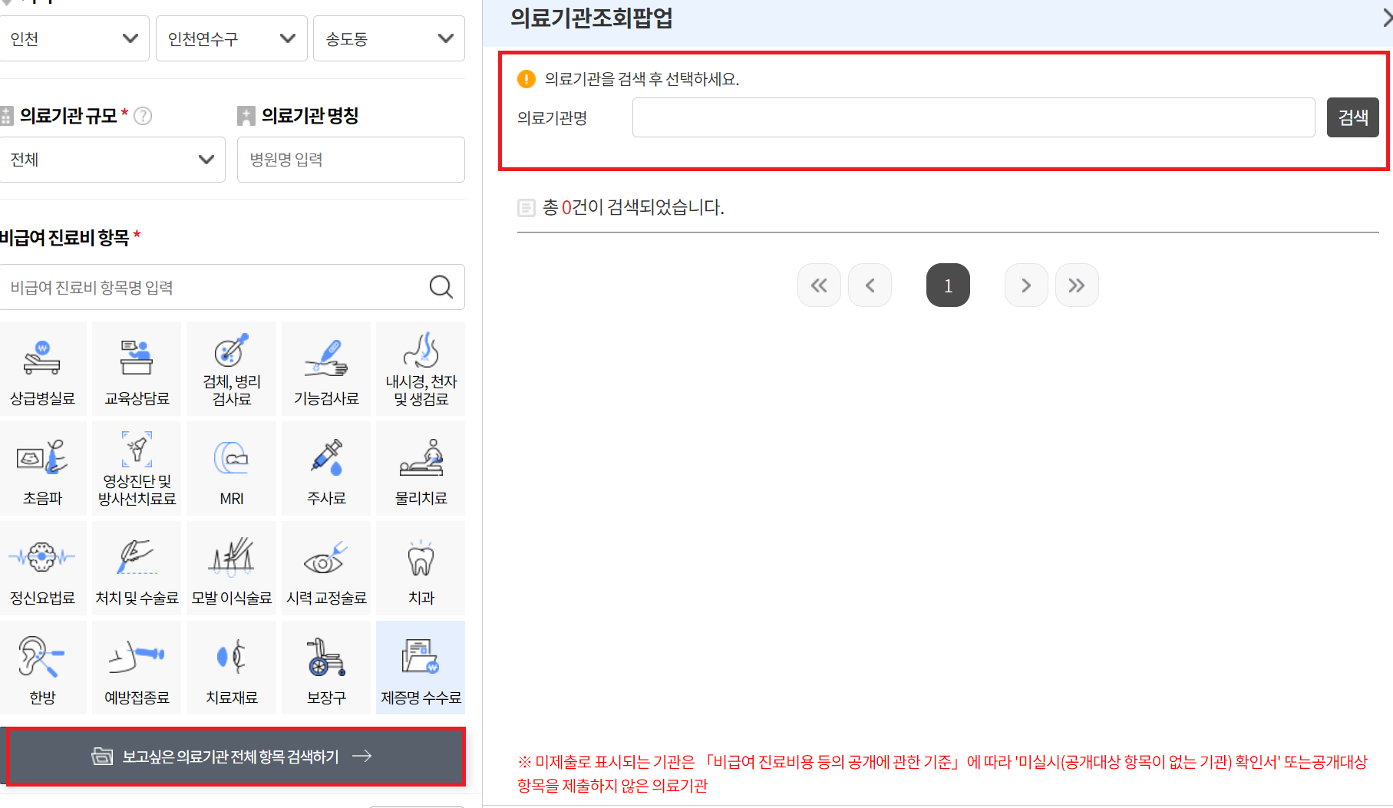This screenshot has height=808, width=1393.
Task: Select the 보장구 wheelchair category icon
Action: tap(325, 667)
